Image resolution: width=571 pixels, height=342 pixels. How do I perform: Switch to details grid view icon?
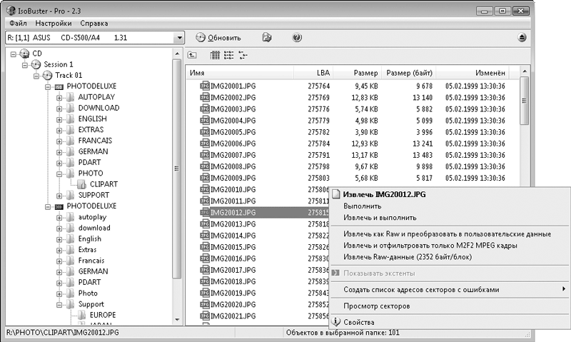215,56
